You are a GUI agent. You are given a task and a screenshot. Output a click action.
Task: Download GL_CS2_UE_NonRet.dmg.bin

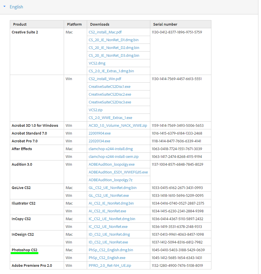112,188
